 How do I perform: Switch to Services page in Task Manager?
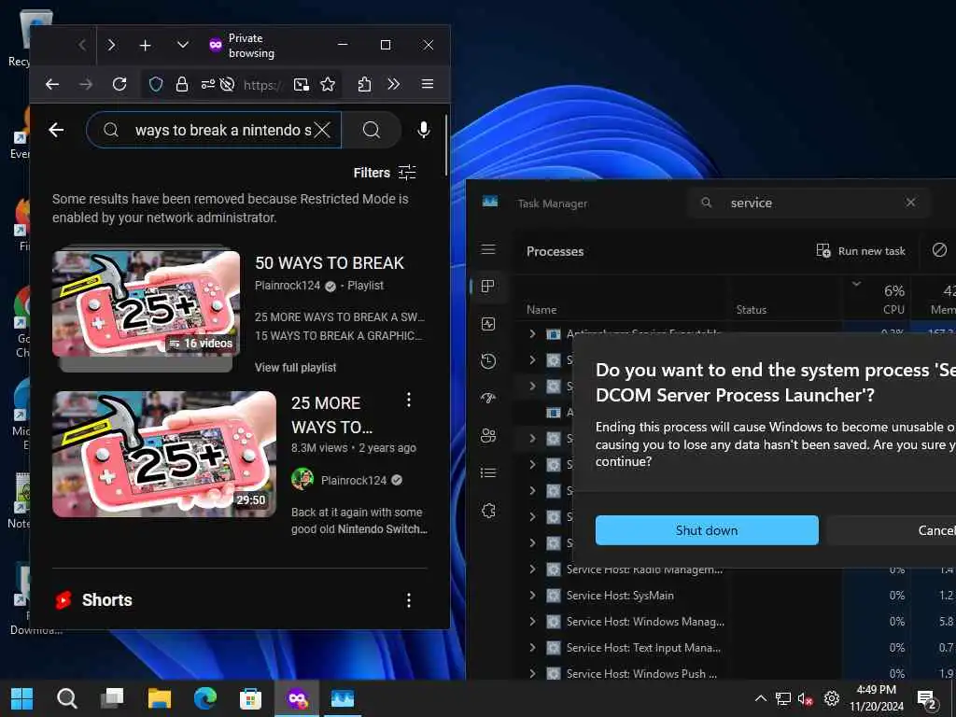(488, 511)
